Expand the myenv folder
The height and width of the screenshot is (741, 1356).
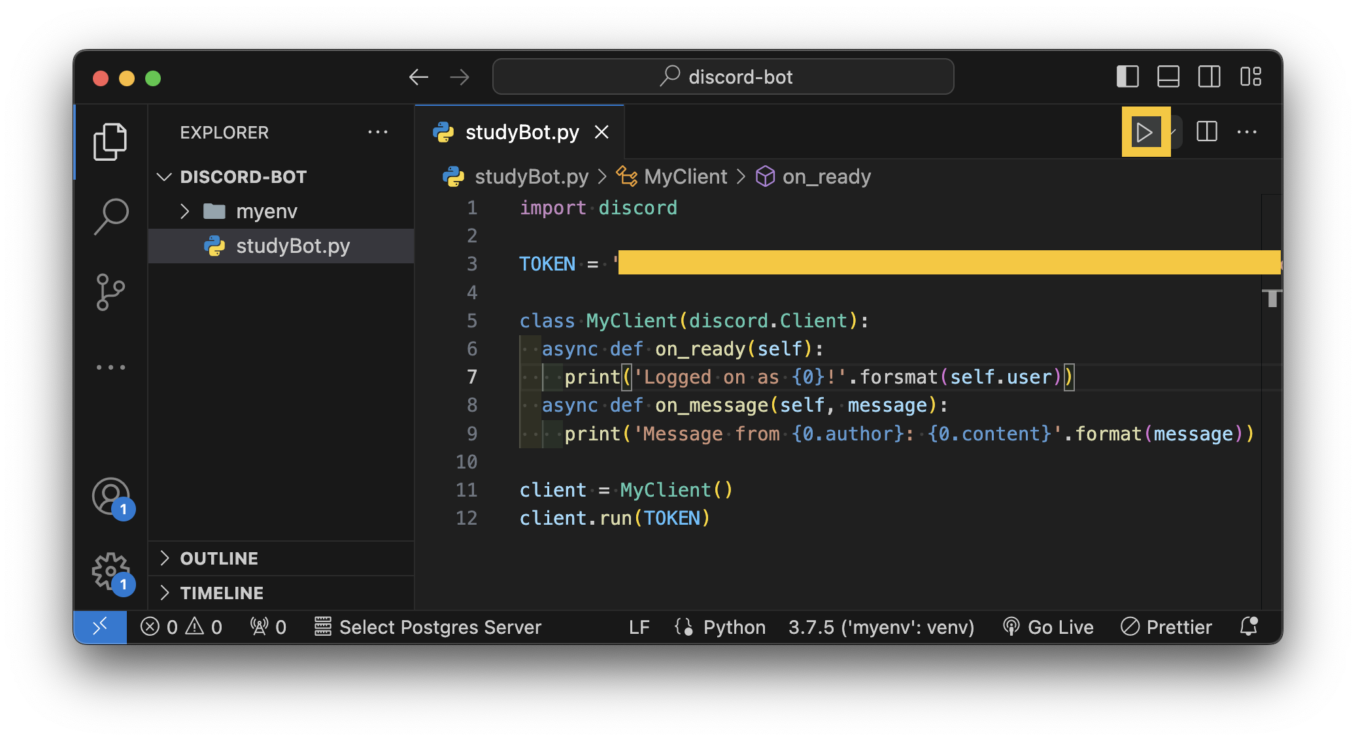click(x=185, y=212)
